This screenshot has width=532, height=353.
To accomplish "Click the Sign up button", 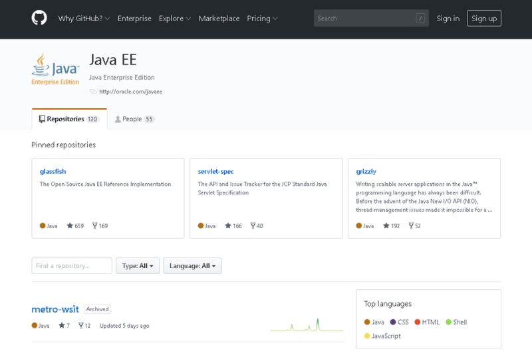I will coord(484,19).
